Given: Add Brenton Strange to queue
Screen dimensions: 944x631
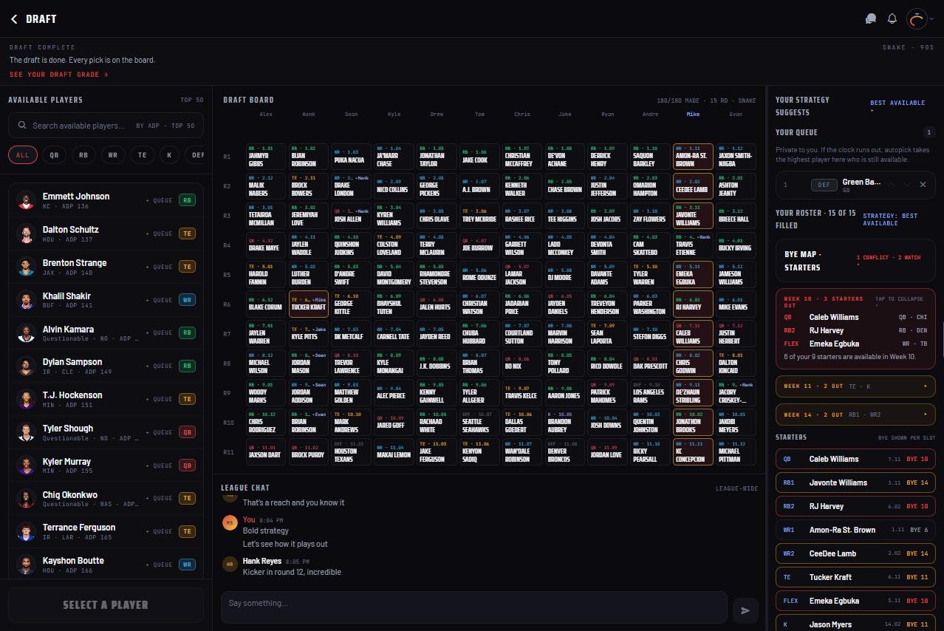Looking at the screenshot, I should 159,267.
